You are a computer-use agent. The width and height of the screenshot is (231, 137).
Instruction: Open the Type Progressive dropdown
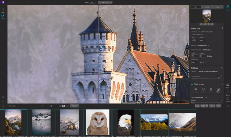click(201, 97)
